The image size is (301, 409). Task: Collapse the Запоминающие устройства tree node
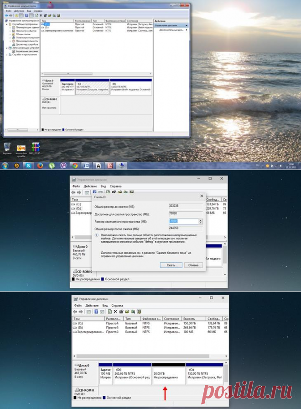[5, 48]
